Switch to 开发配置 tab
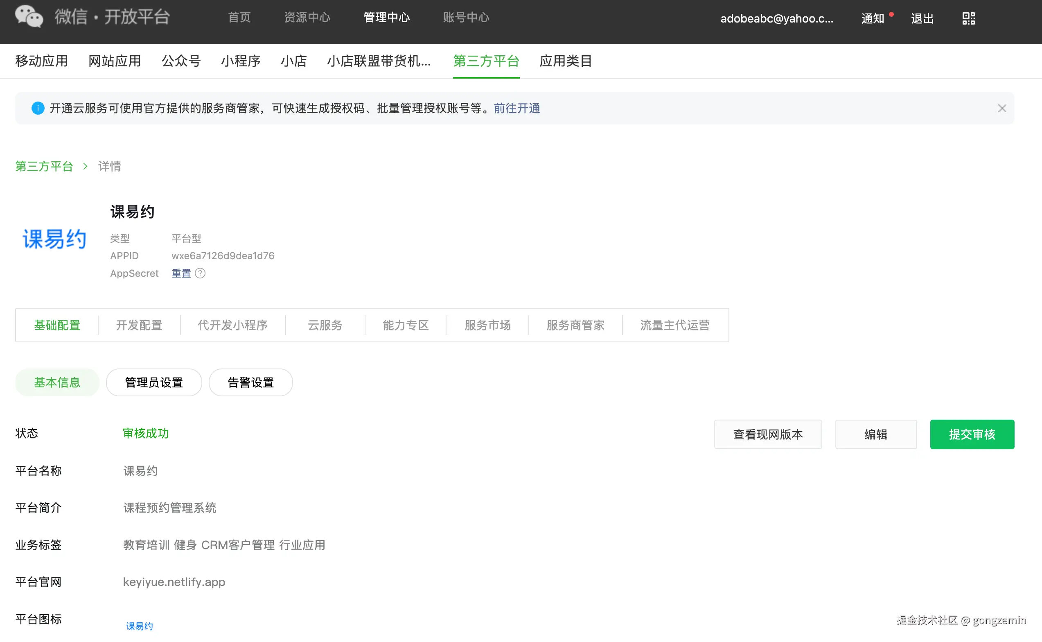 [x=139, y=325]
